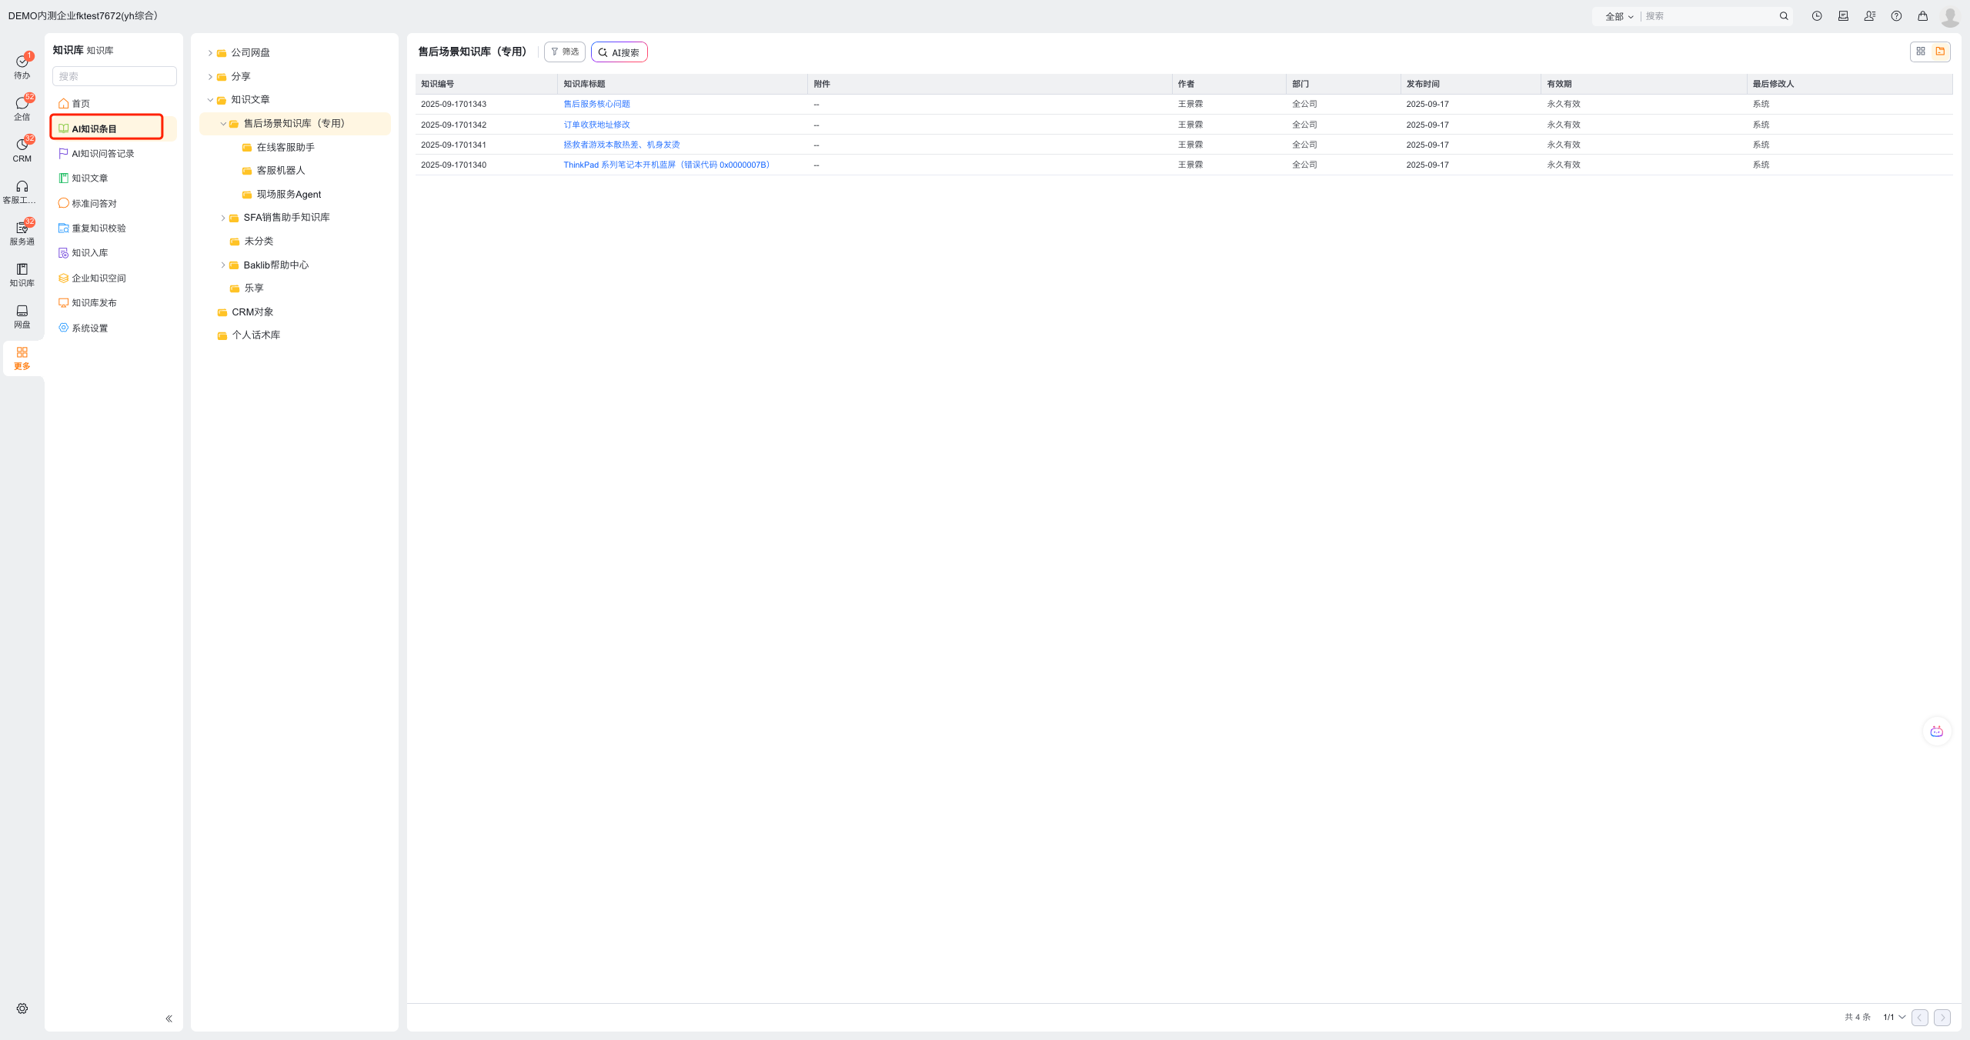1970x1040 pixels.
Task: Click the AI搜索 button
Action: (619, 52)
